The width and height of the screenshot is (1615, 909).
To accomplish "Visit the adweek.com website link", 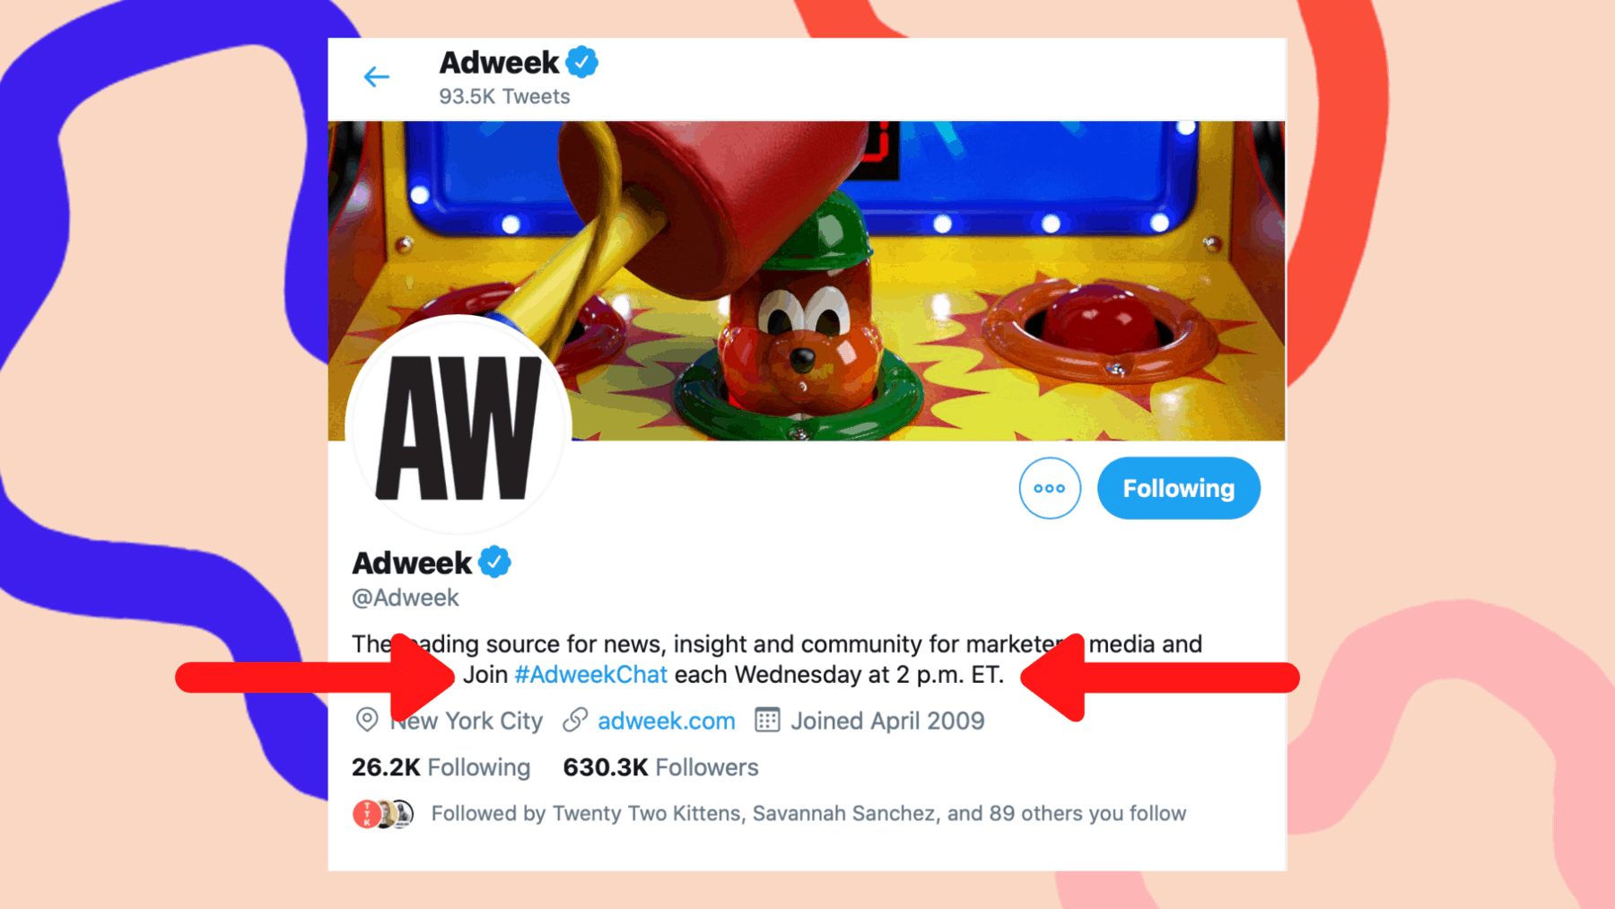I will (666, 721).
